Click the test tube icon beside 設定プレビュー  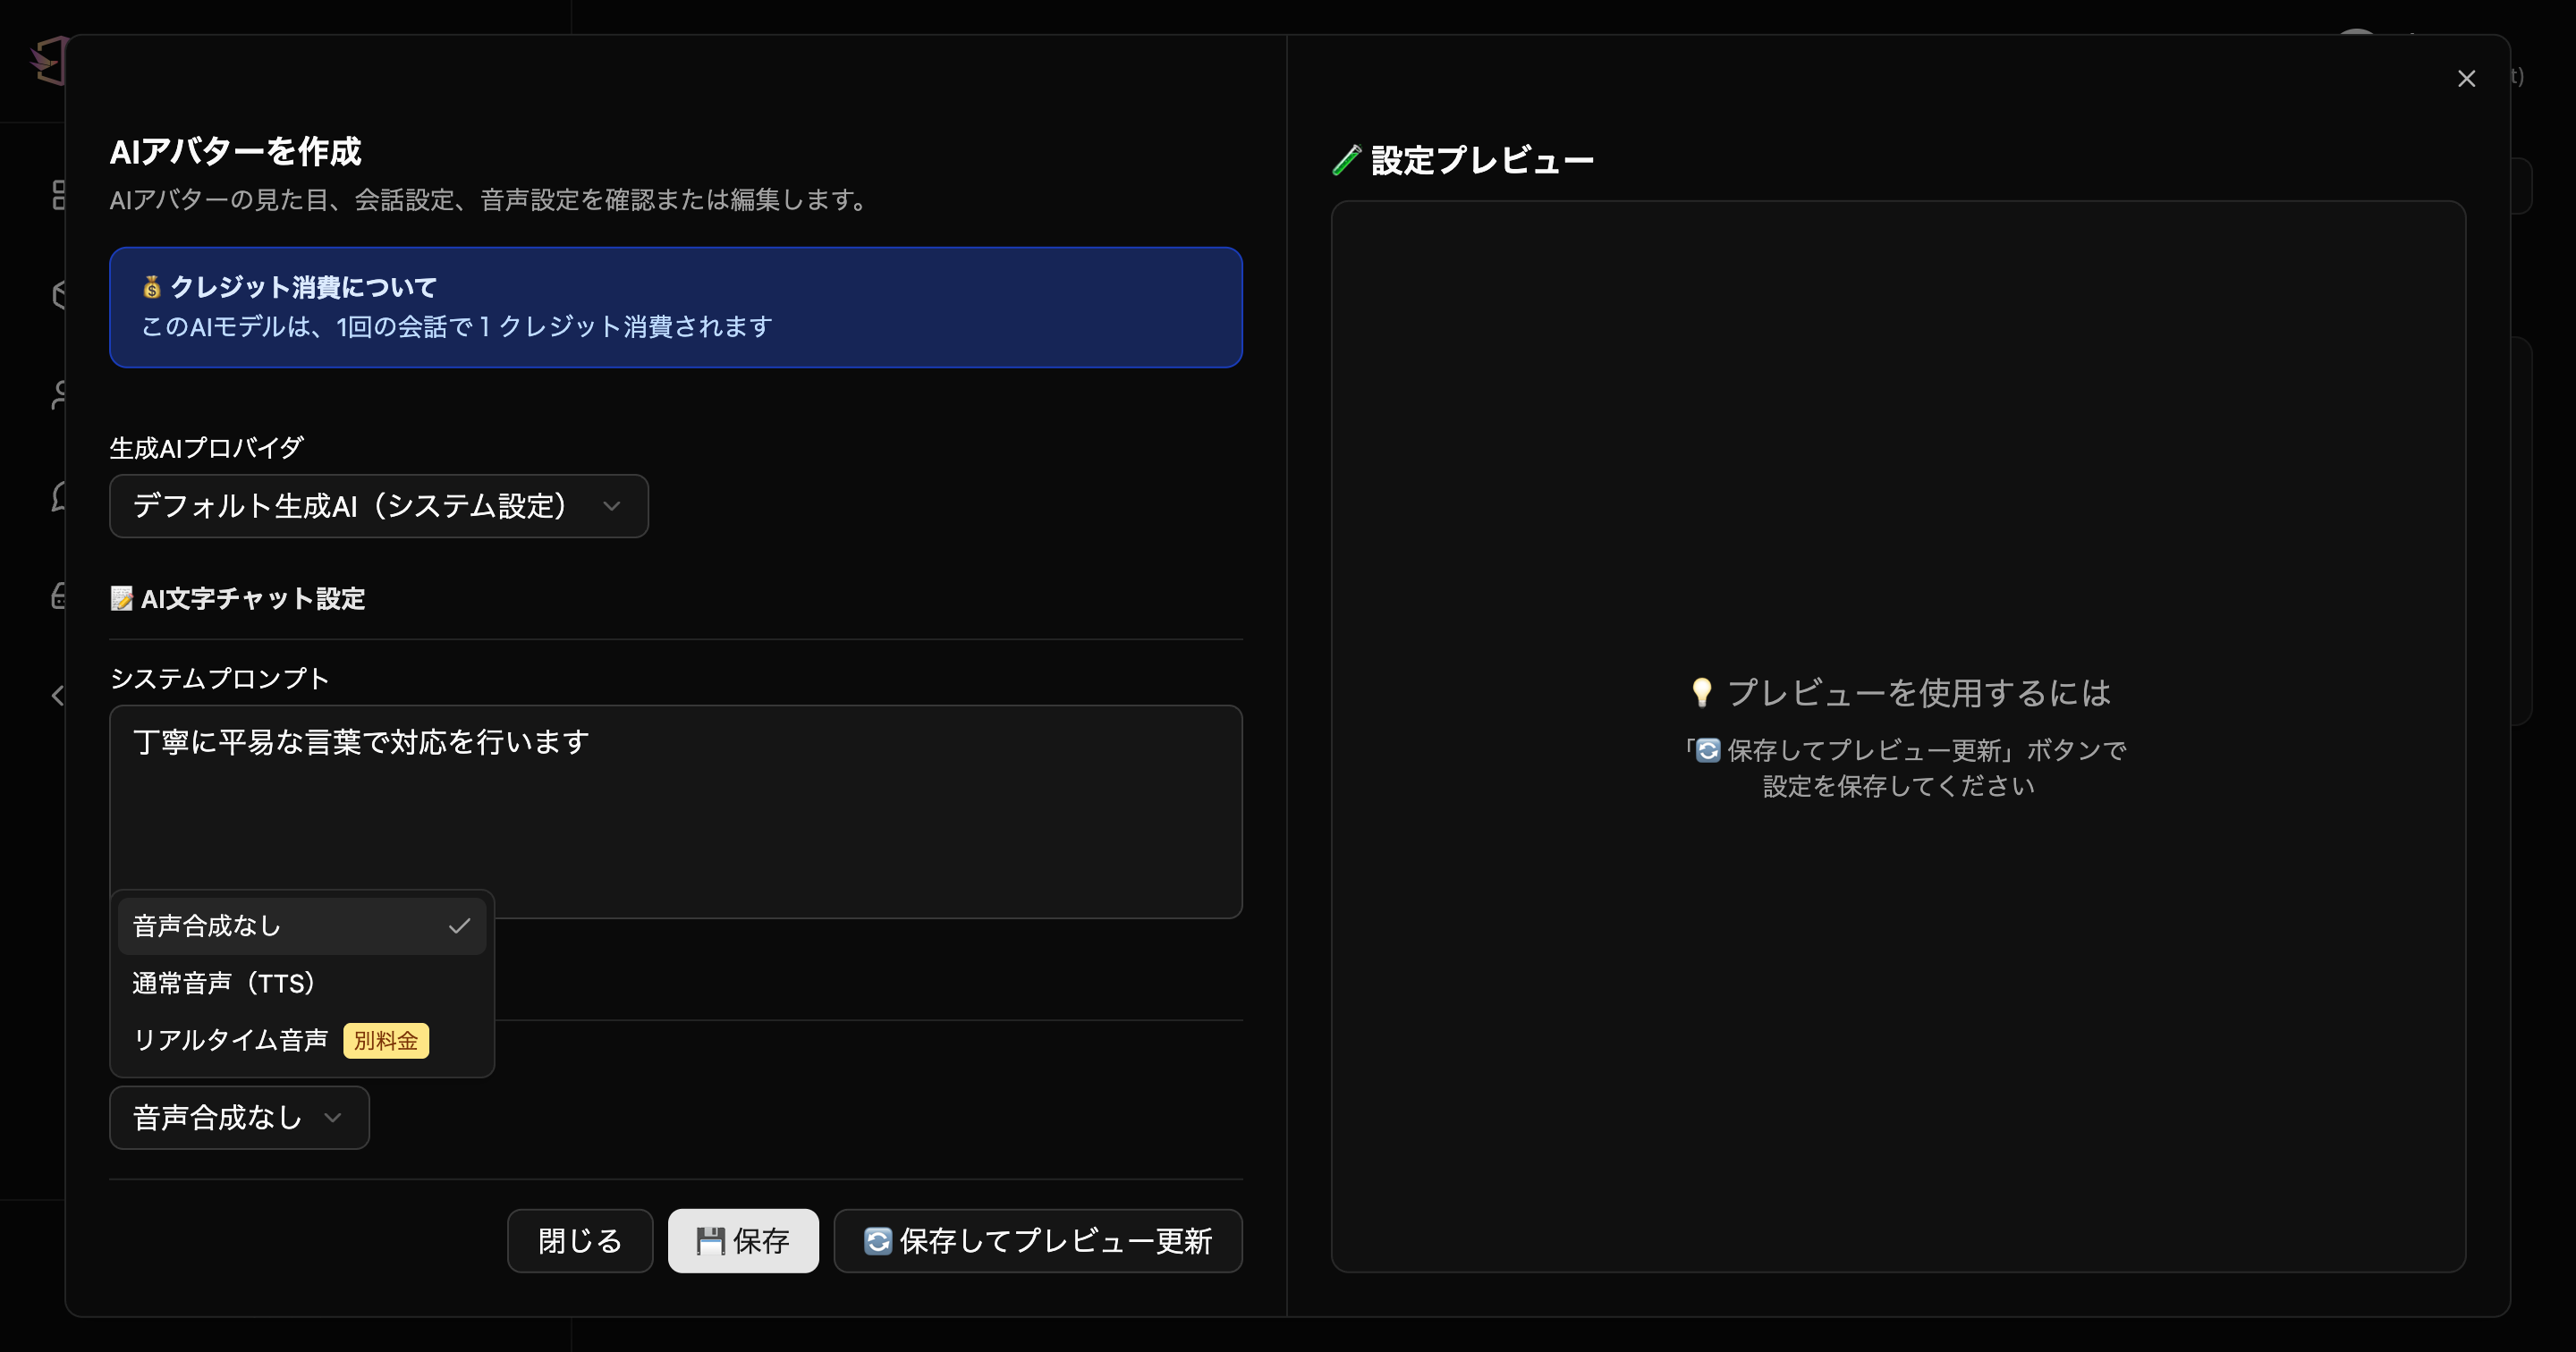pyautogui.click(x=1347, y=160)
